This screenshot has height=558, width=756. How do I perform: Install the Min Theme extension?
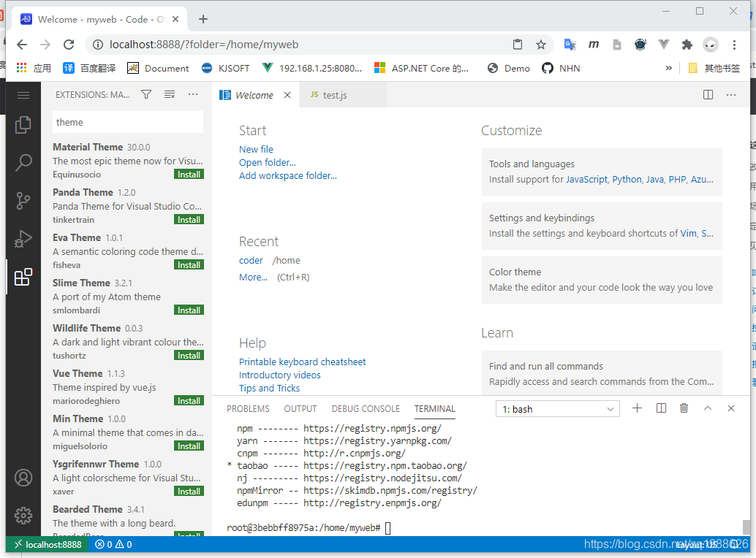[x=189, y=446]
